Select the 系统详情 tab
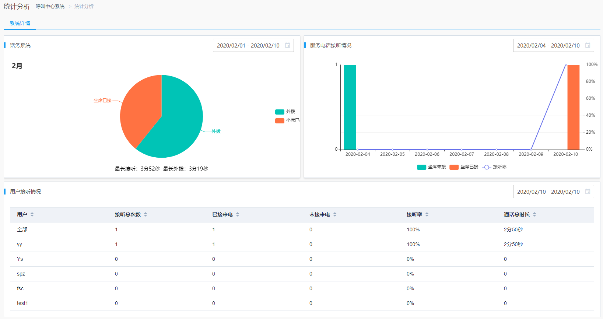The image size is (603, 319). point(20,23)
